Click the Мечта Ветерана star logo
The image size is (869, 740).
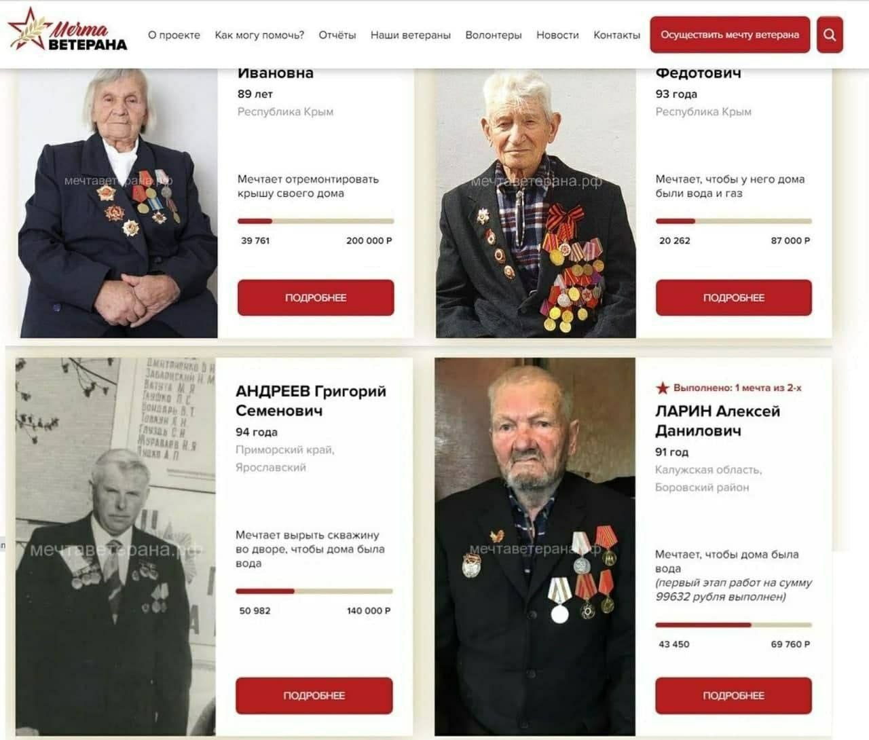[x=67, y=31]
